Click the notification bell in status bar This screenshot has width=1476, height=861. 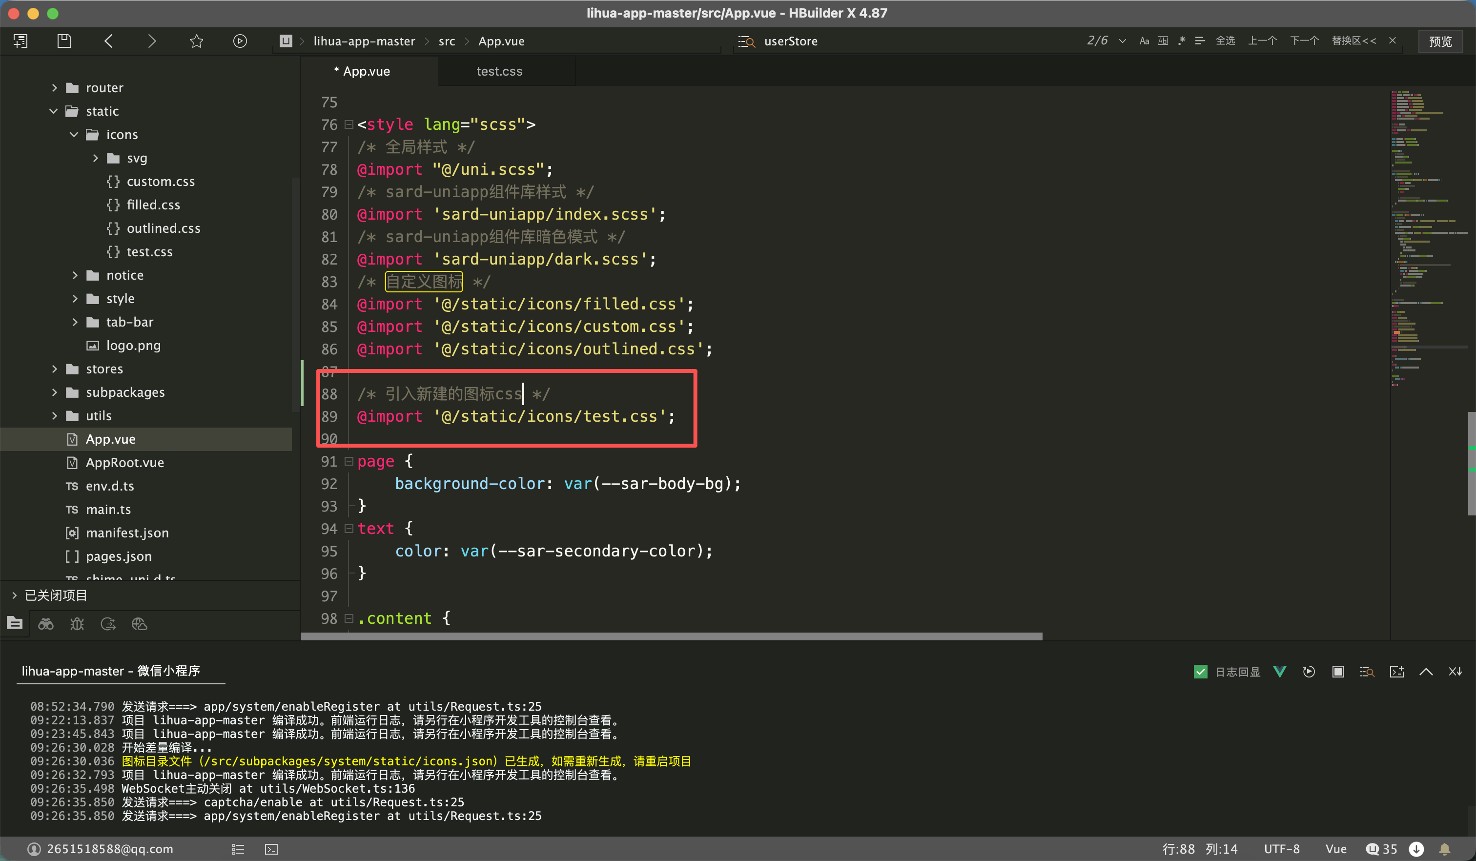[x=1445, y=849]
